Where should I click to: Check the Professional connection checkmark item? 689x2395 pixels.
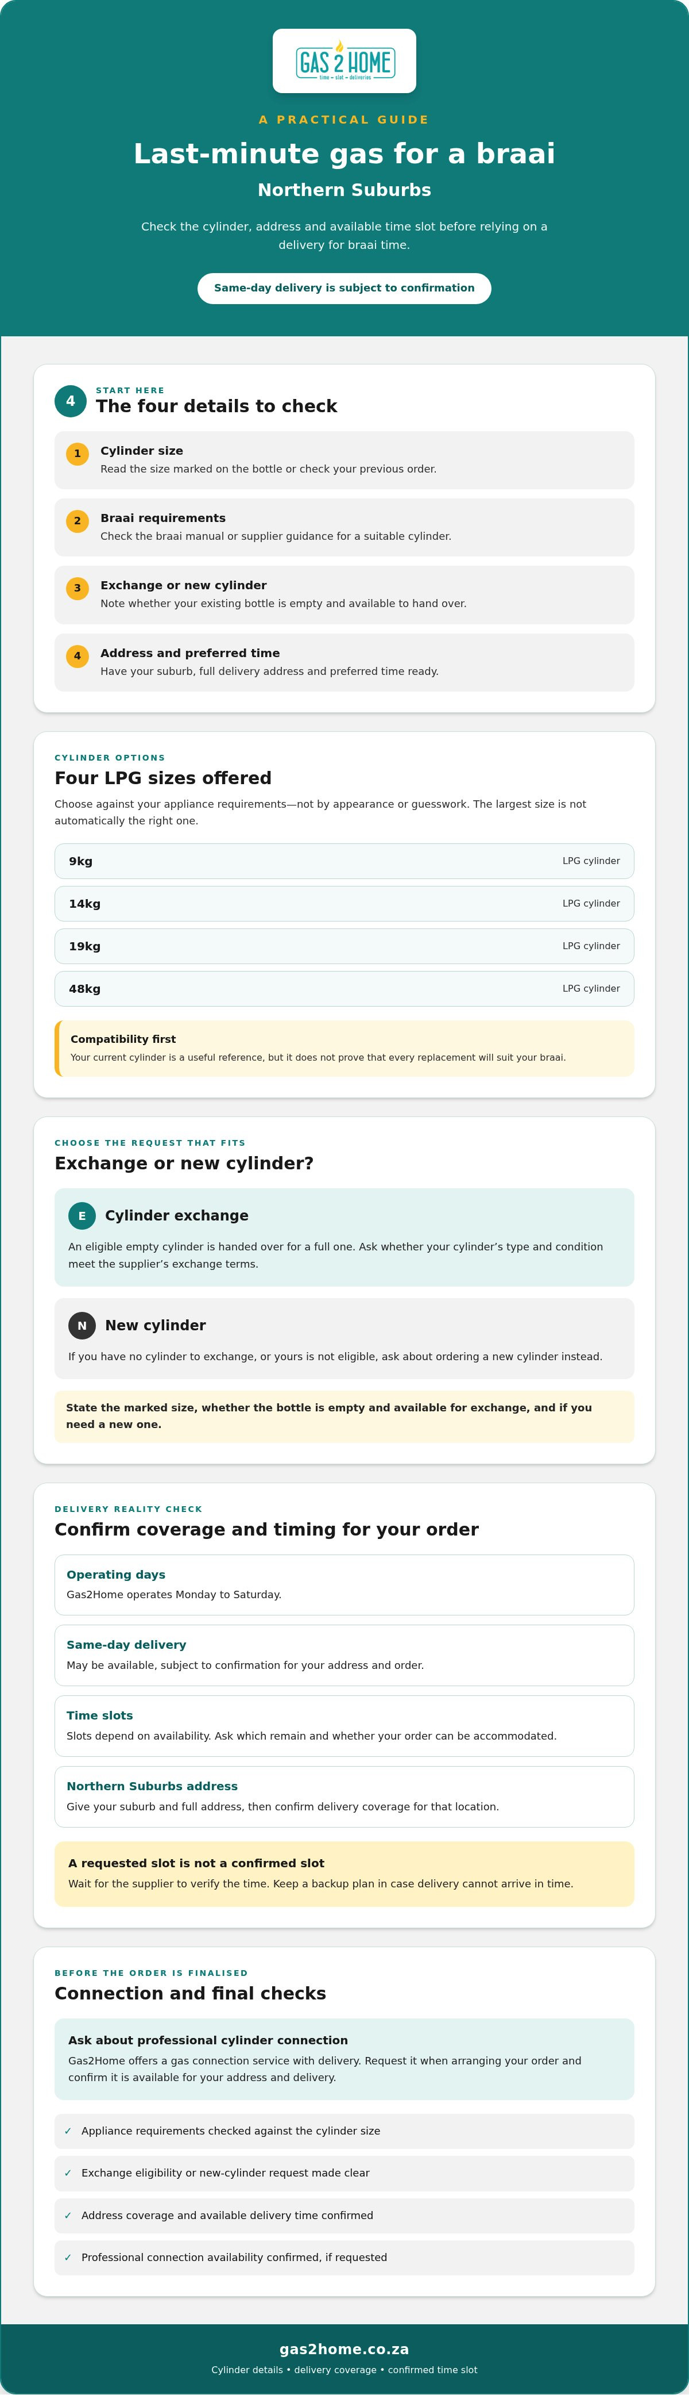[344, 2256]
